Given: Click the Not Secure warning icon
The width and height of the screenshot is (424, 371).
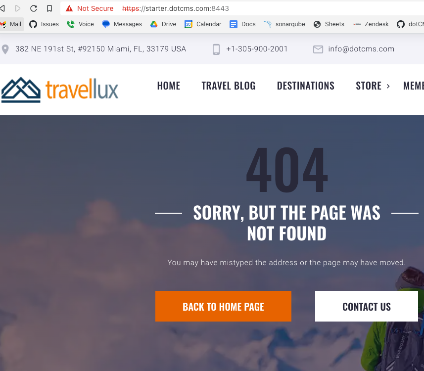Looking at the screenshot, I should 69,8.
